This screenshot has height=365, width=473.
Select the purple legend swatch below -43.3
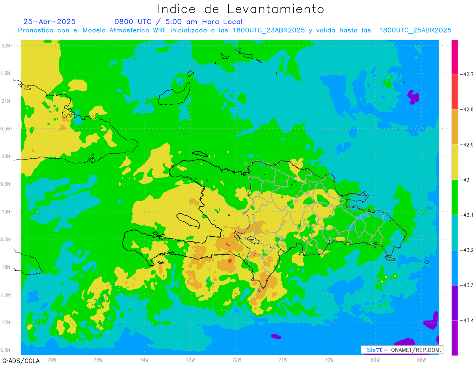454,302
